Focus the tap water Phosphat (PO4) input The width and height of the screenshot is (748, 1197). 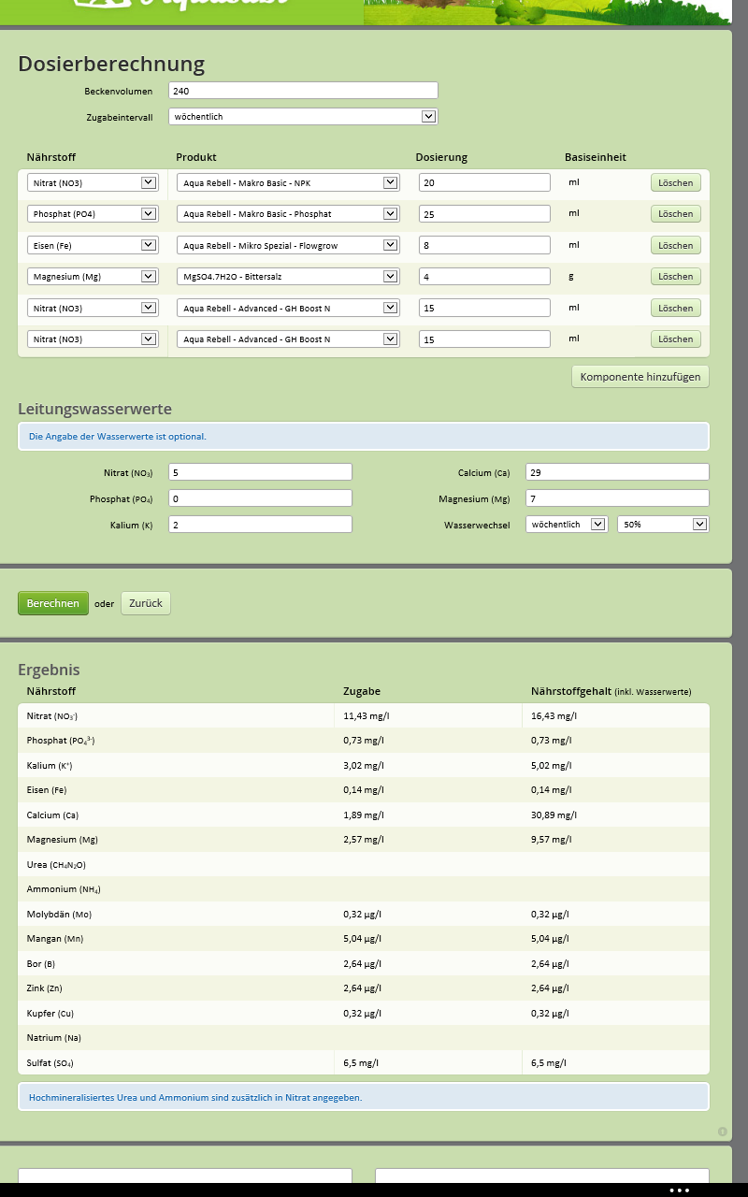[x=260, y=498]
